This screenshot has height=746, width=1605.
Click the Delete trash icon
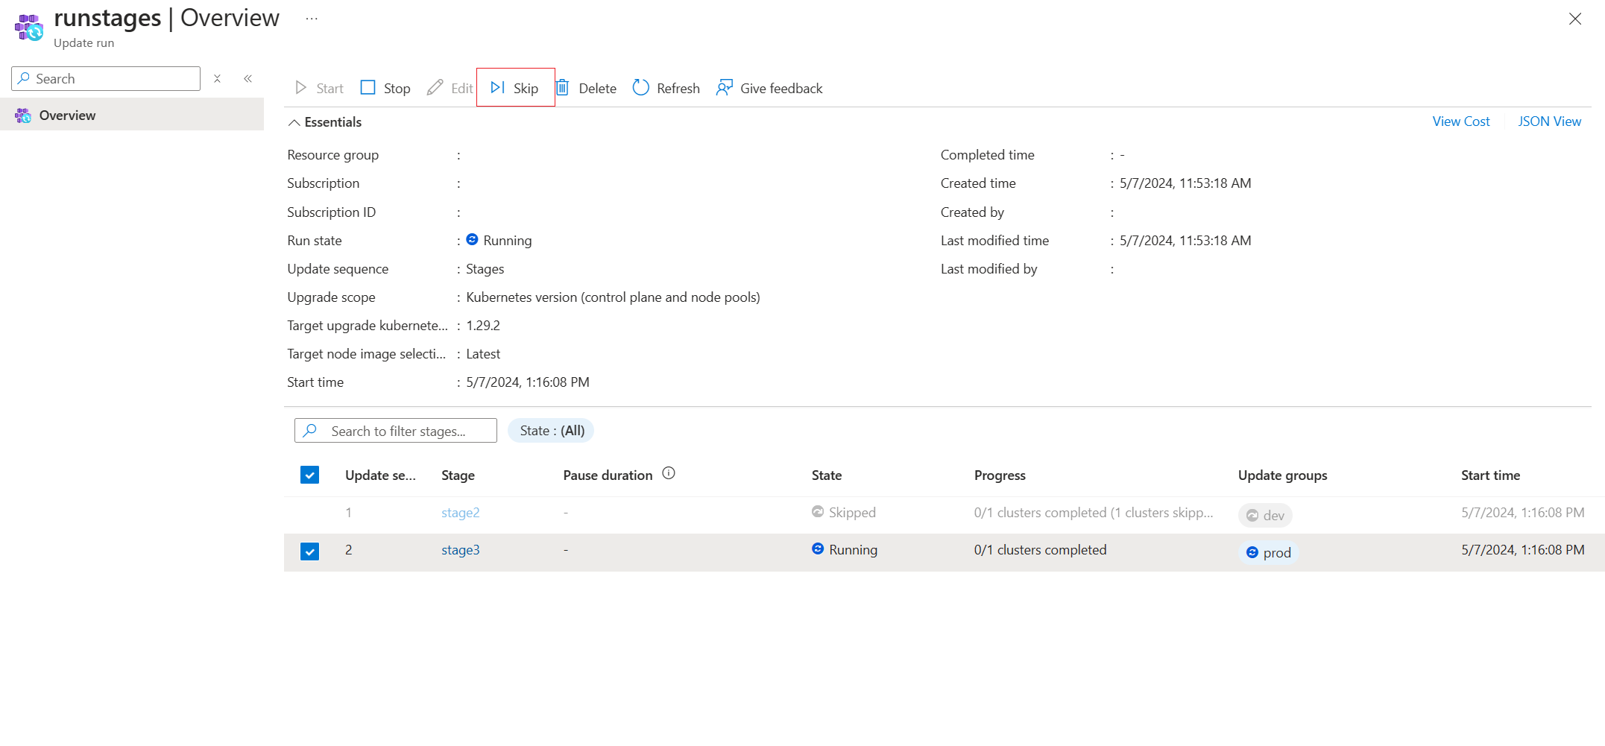564,88
